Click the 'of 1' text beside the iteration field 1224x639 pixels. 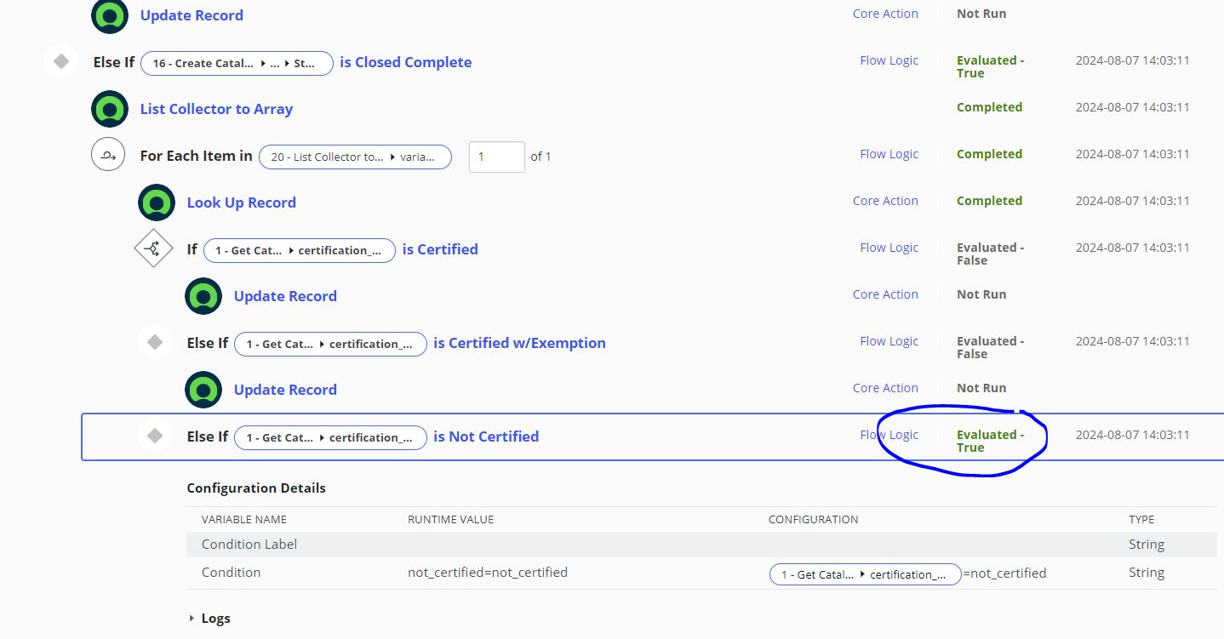pos(541,157)
